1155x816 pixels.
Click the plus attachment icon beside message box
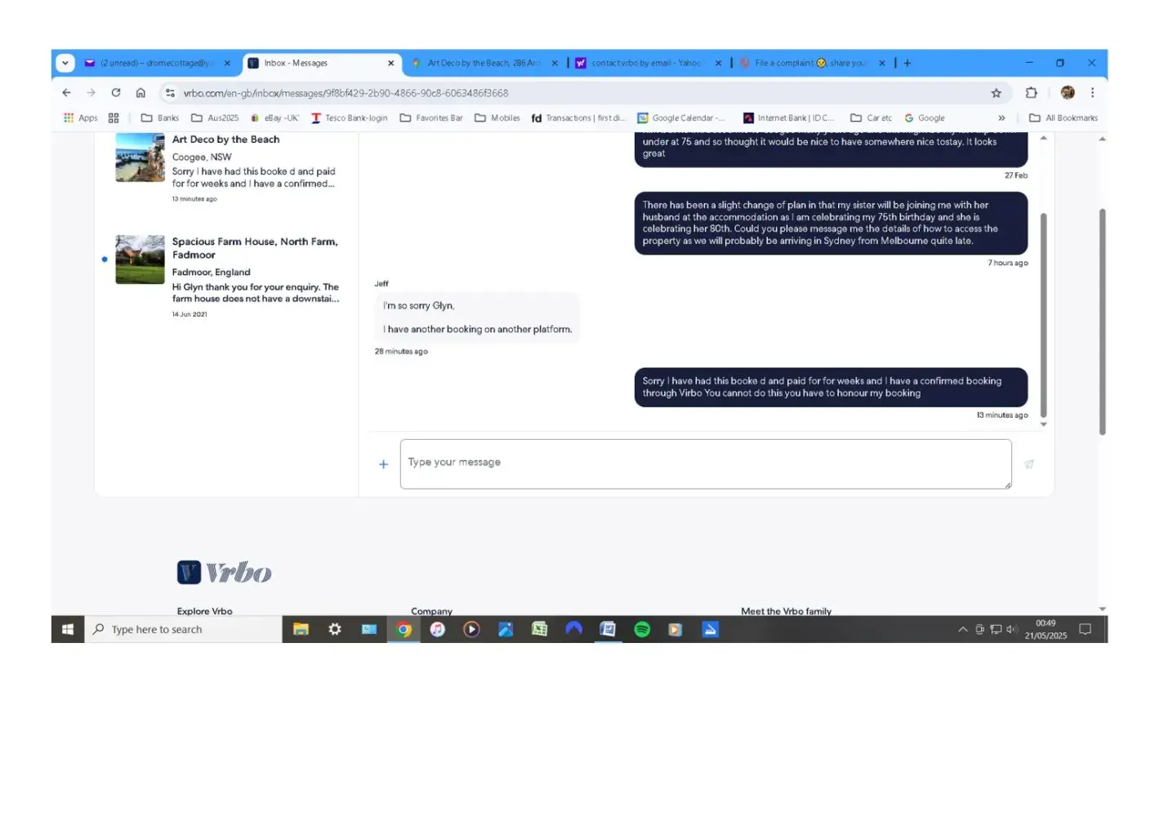[383, 464]
